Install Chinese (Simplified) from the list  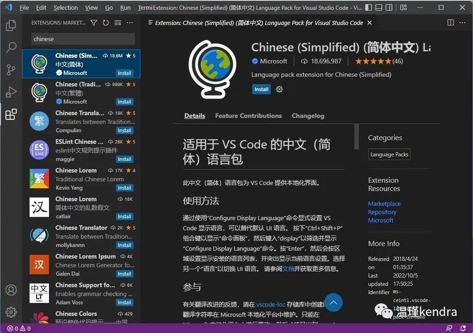point(125,73)
